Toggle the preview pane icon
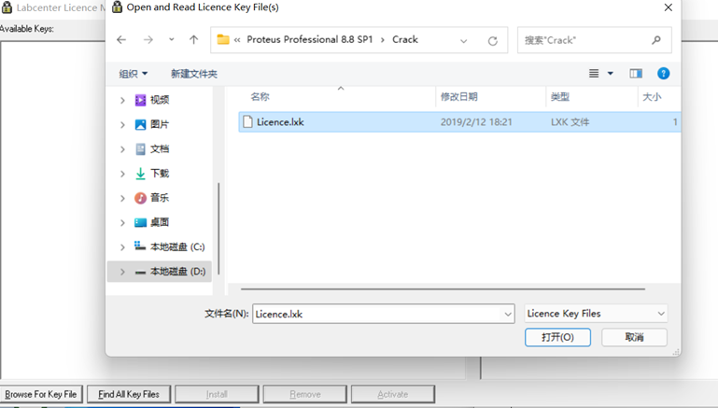 (x=636, y=73)
